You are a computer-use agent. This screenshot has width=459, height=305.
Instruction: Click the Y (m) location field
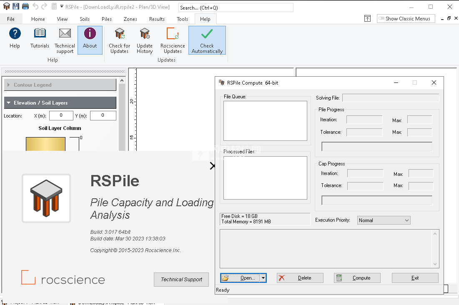[103, 115]
